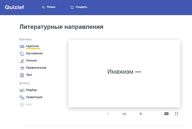This screenshot has height=129, width=192.
Task: Click the Подбор match game icon
Action: point(22,90)
